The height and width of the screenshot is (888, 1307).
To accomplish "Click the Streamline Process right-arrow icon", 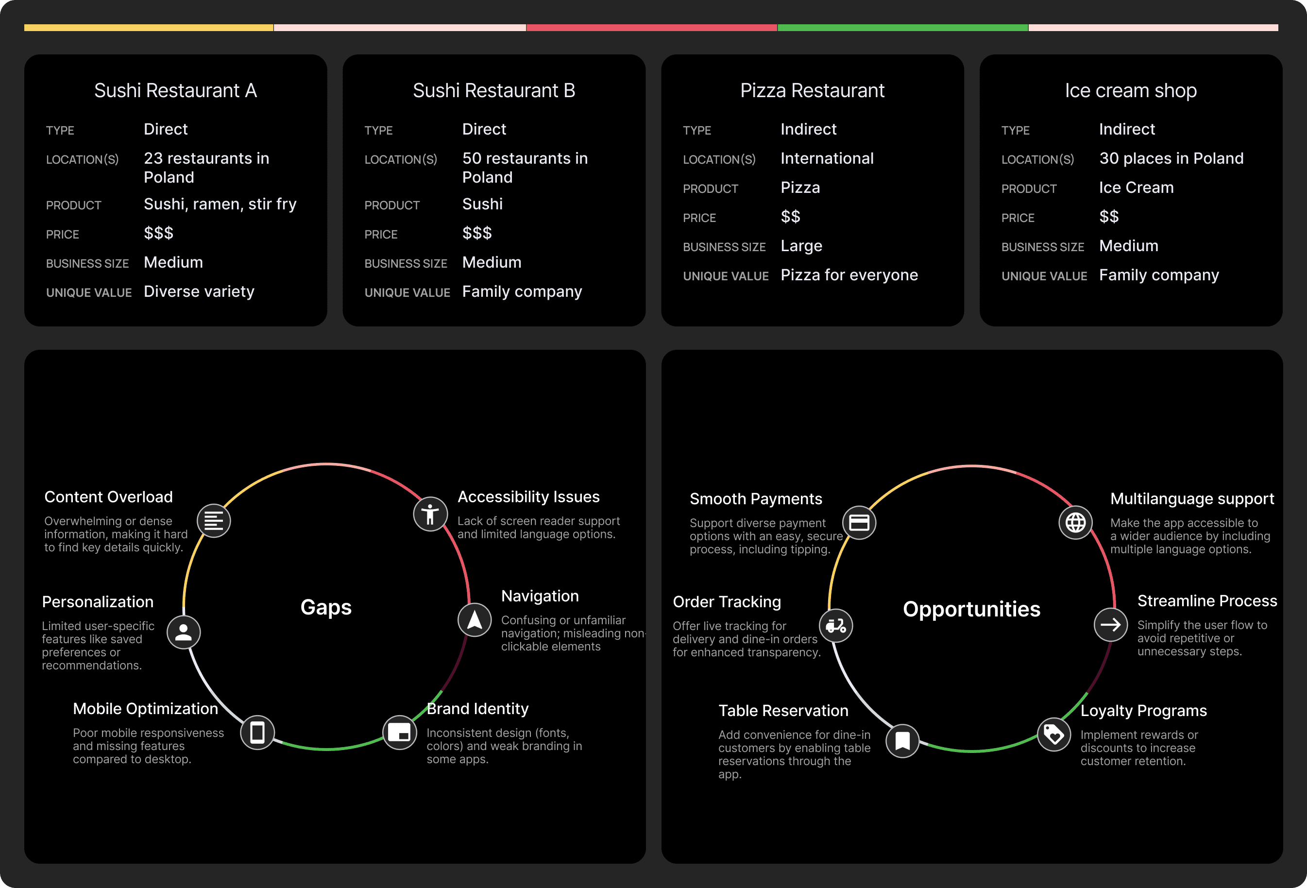I will [x=1110, y=624].
